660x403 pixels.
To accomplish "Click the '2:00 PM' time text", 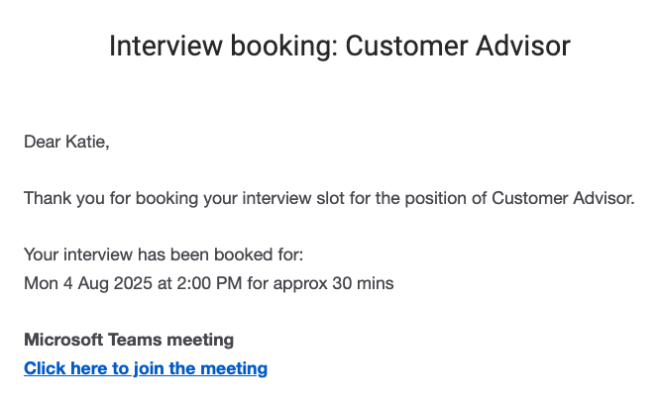I will [209, 283].
